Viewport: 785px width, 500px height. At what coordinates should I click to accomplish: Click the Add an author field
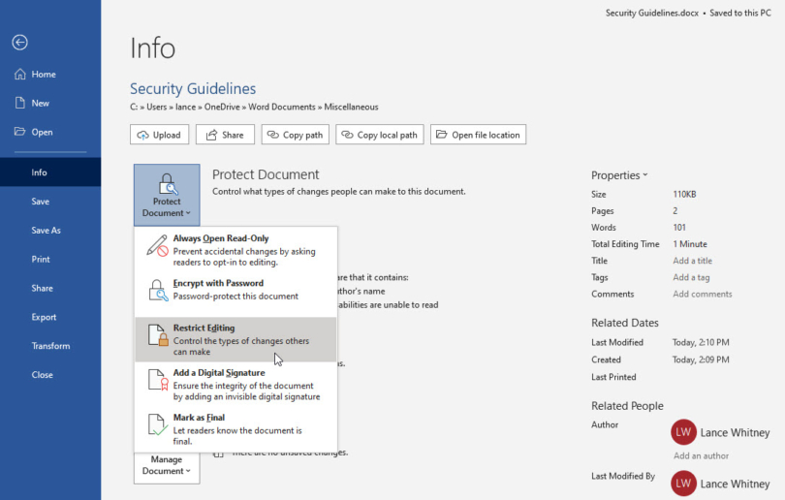pyautogui.click(x=702, y=455)
